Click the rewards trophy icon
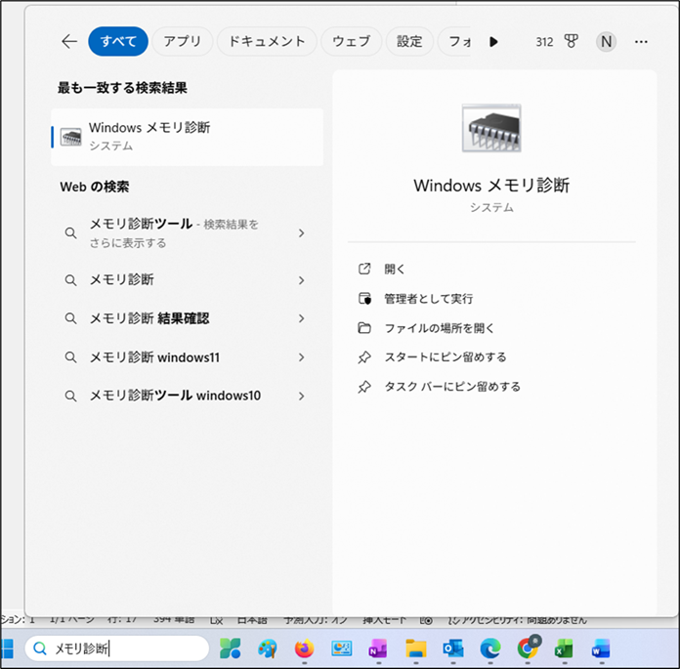Viewport: 680px width, 669px height. 572,42
